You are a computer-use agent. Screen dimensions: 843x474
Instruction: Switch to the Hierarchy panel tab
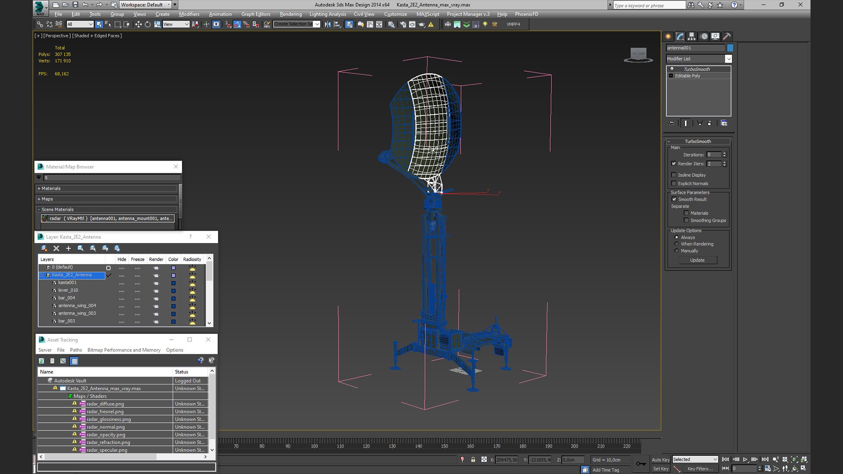point(692,36)
